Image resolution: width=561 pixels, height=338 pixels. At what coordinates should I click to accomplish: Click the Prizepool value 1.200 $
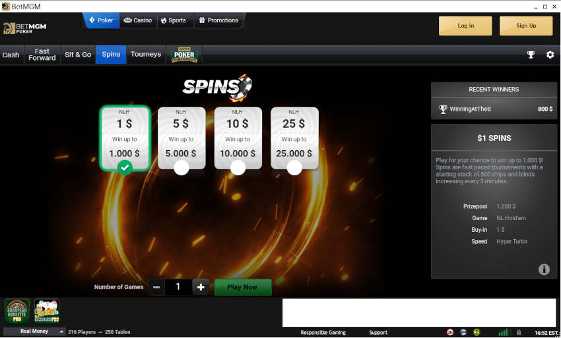pos(506,206)
